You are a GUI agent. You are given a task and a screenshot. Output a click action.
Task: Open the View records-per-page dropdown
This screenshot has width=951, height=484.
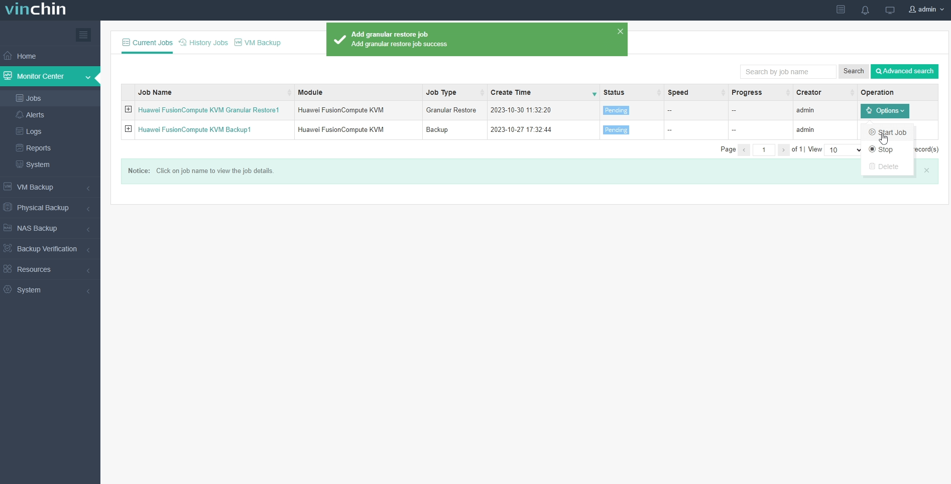843,150
